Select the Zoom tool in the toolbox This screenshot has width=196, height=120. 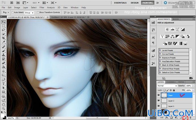click(3, 108)
